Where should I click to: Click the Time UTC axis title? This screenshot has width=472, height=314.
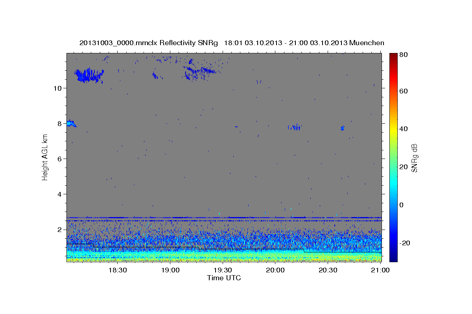[224, 278]
